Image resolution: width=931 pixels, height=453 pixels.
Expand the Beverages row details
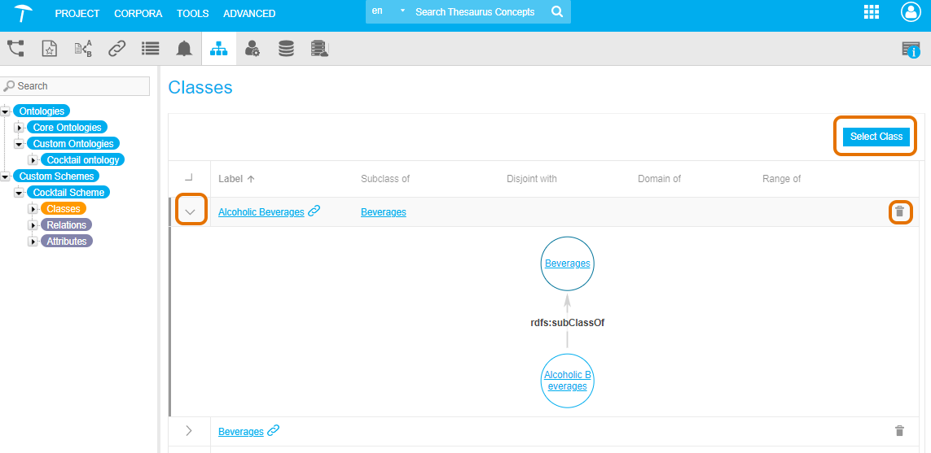(x=189, y=431)
